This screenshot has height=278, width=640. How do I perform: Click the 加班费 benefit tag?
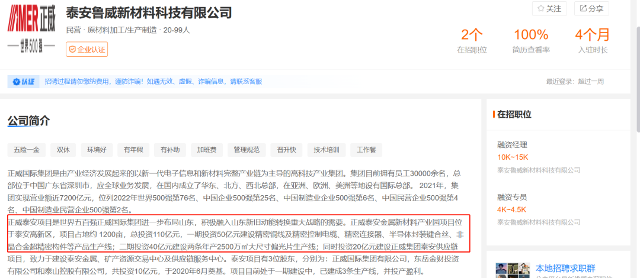pyautogui.click(x=207, y=150)
